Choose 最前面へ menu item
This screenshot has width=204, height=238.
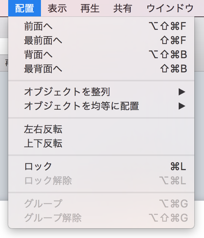[101, 40]
